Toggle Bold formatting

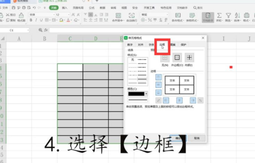(31, 20)
